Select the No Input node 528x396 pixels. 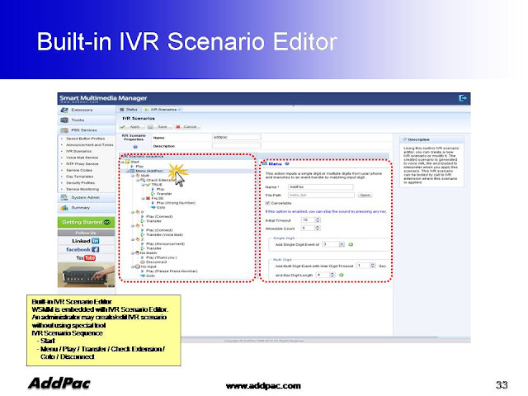click(x=146, y=266)
